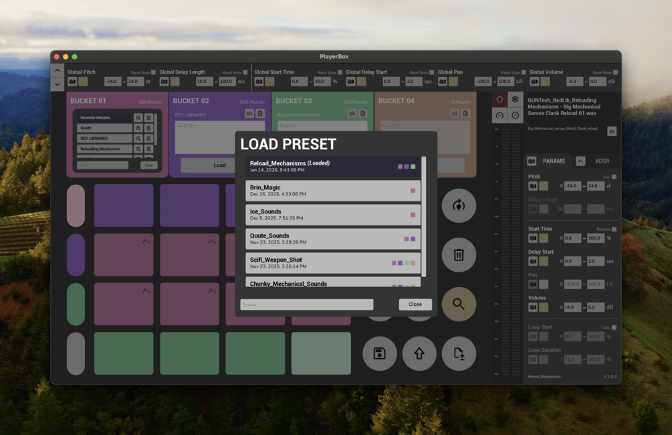Open settings with the gear icon

tap(516, 100)
